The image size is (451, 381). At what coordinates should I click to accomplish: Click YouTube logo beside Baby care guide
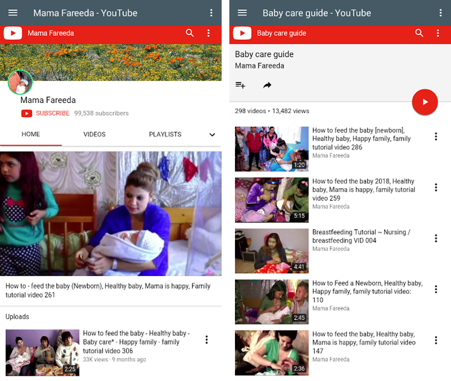tap(242, 33)
